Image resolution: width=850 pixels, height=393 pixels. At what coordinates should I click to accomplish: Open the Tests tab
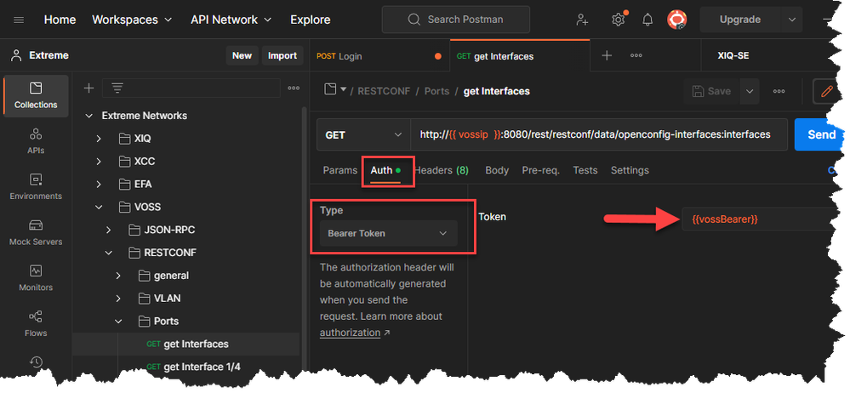[585, 170]
